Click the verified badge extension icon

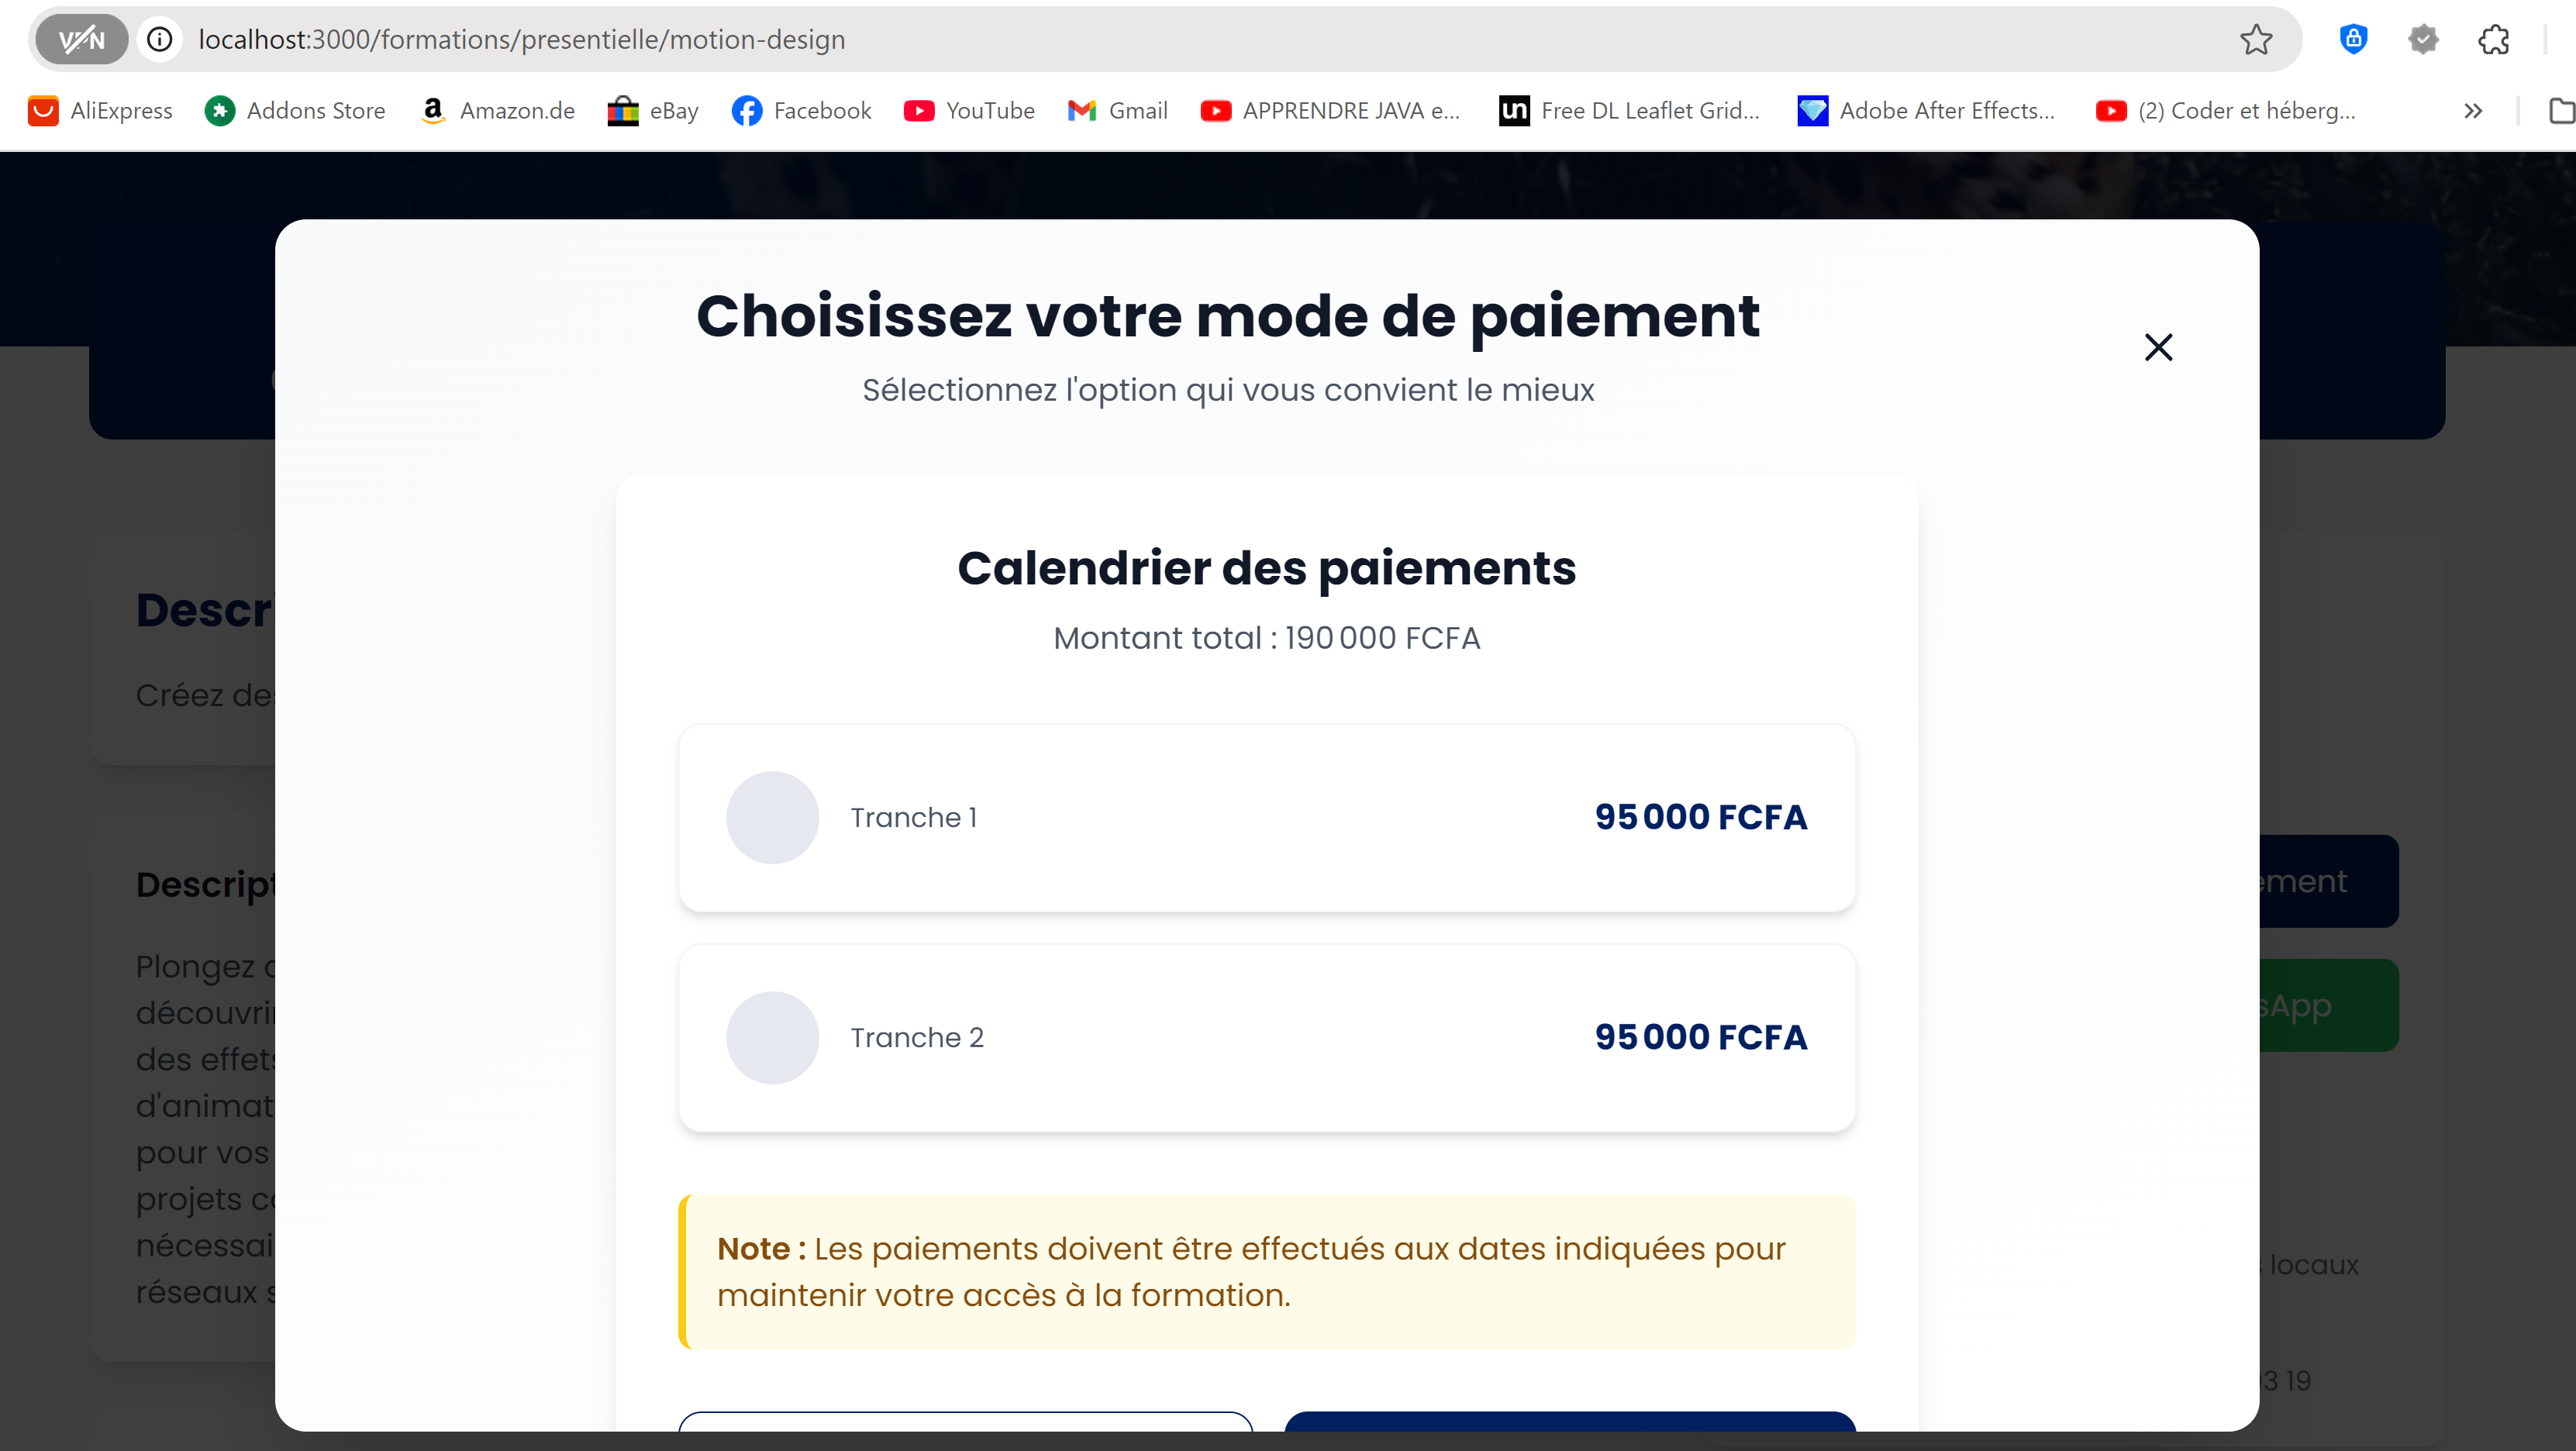pyautogui.click(x=2423, y=39)
